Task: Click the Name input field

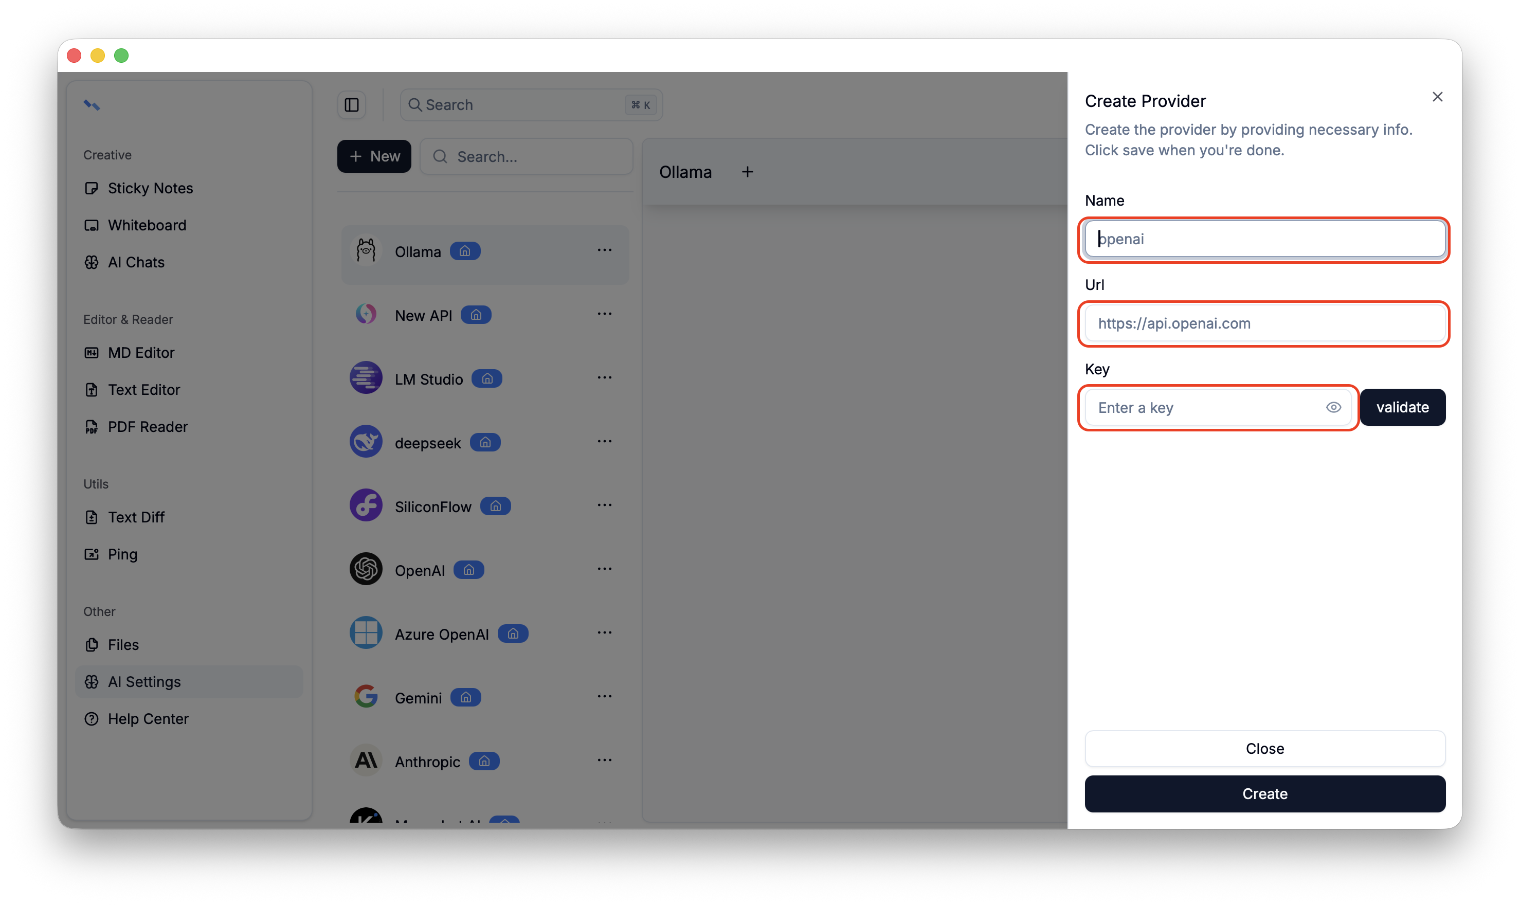Action: tap(1263, 239)
